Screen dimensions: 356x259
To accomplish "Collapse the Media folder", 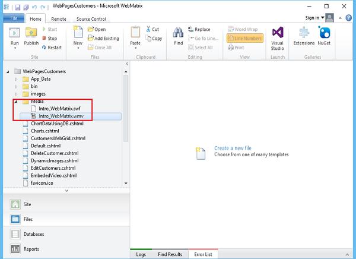I will 16,102.
